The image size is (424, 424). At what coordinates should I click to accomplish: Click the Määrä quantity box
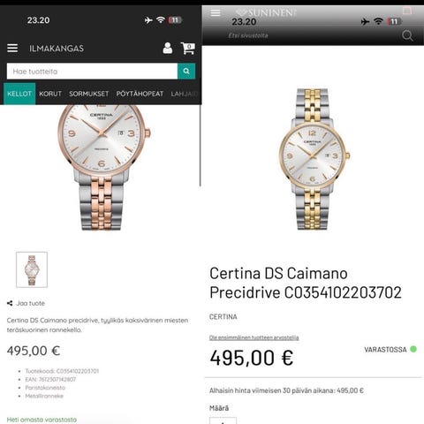223,420
